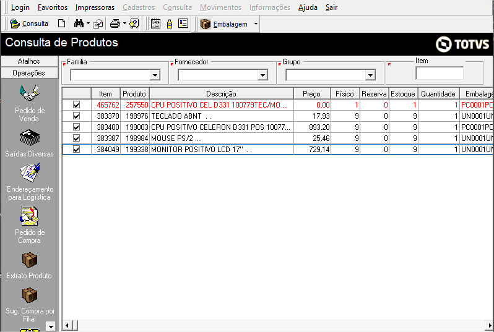Click the Produto column header
The height and width of the screenshot is (332, 494).
point(134,94)
